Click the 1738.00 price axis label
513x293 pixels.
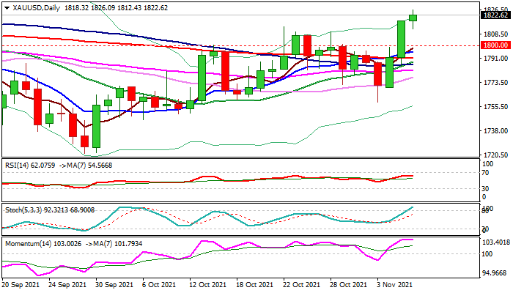click(496, 131)
